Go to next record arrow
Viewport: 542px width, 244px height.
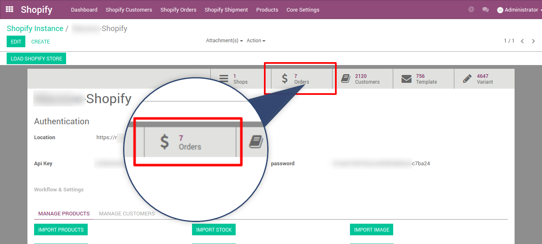coord(533,41)
